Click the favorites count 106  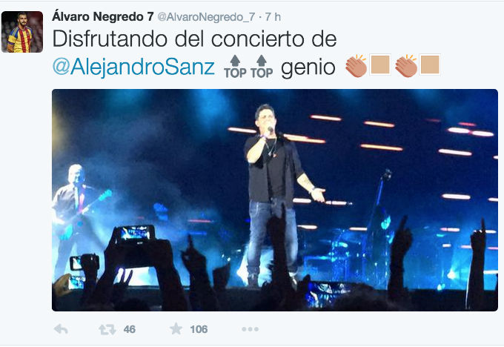click(199, 329)
